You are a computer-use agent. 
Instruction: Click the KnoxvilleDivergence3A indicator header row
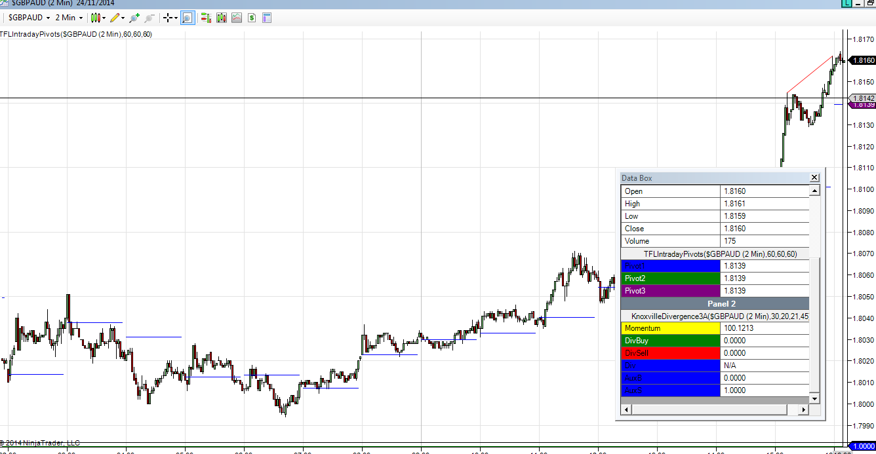pos(715,316)
